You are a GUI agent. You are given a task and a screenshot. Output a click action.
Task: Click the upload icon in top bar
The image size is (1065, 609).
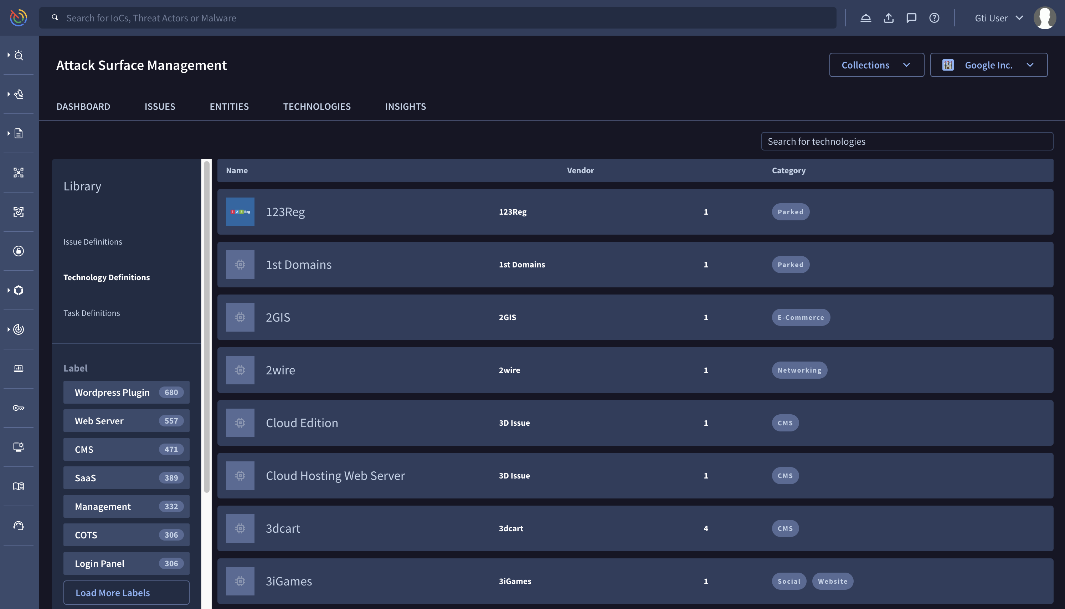pos(889,18)
